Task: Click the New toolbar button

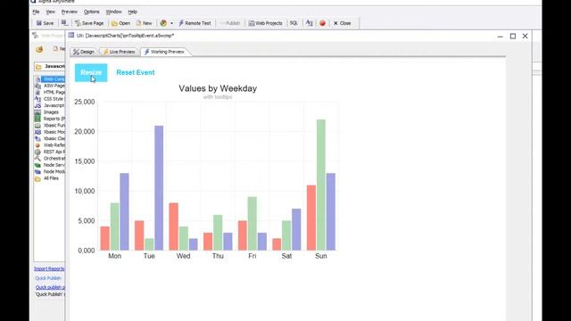Action: 145,23
